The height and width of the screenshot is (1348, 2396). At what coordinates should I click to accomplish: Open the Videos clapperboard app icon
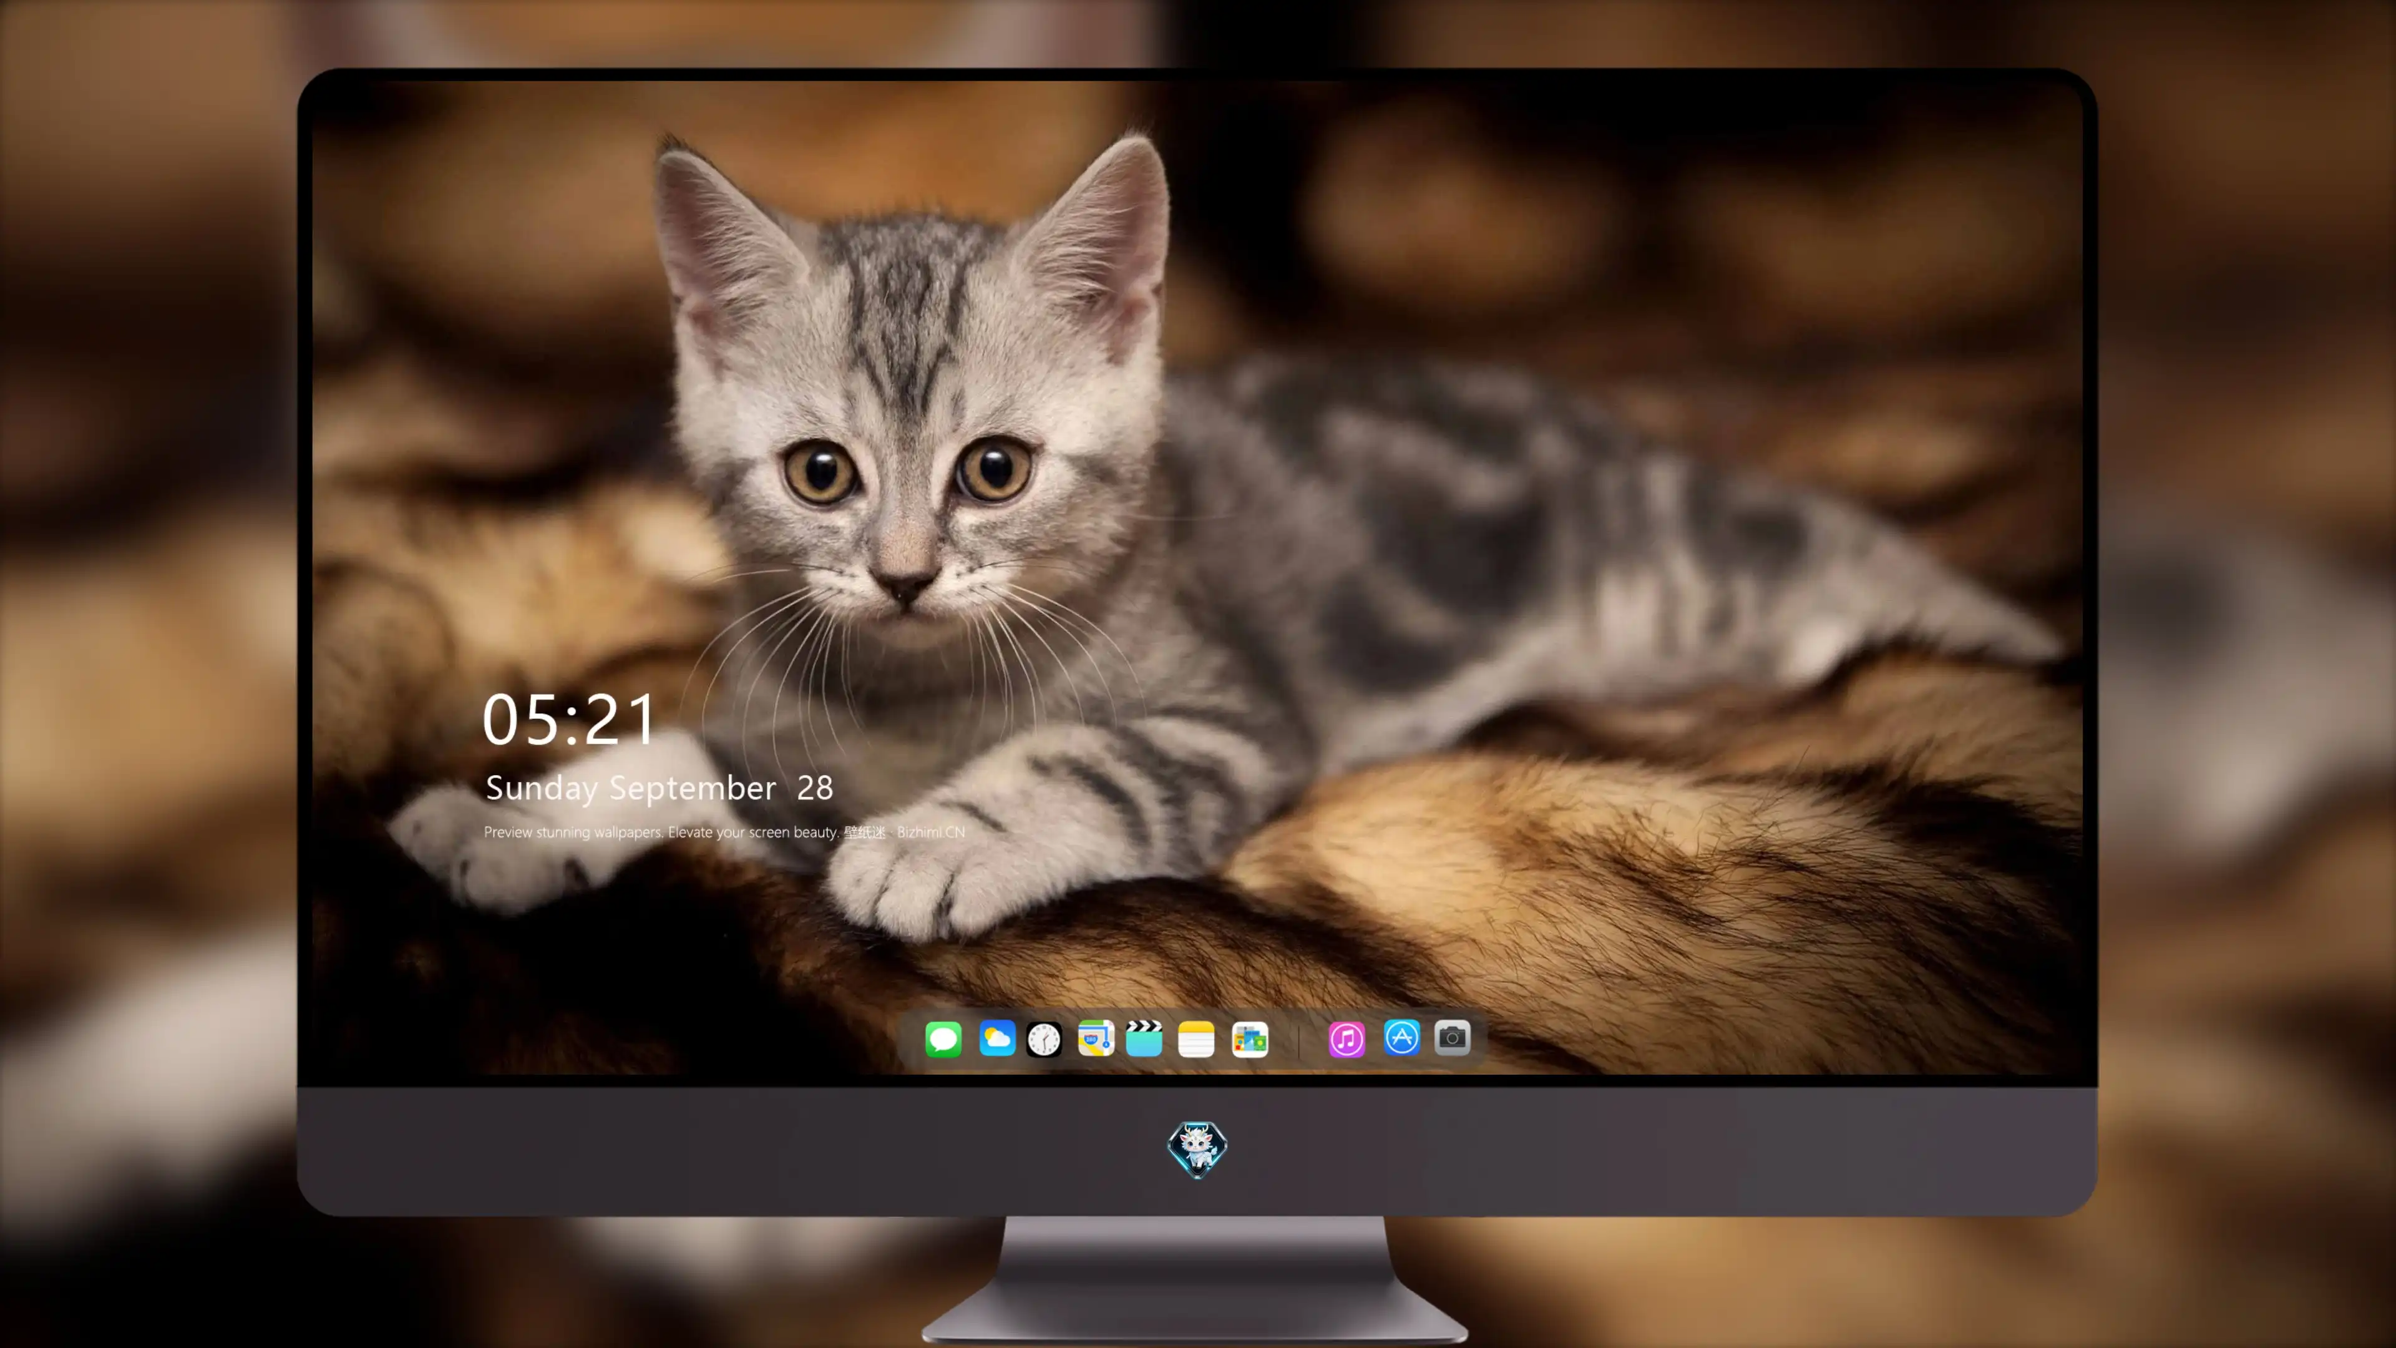pyautogui.click(x=1144, y=1038)
